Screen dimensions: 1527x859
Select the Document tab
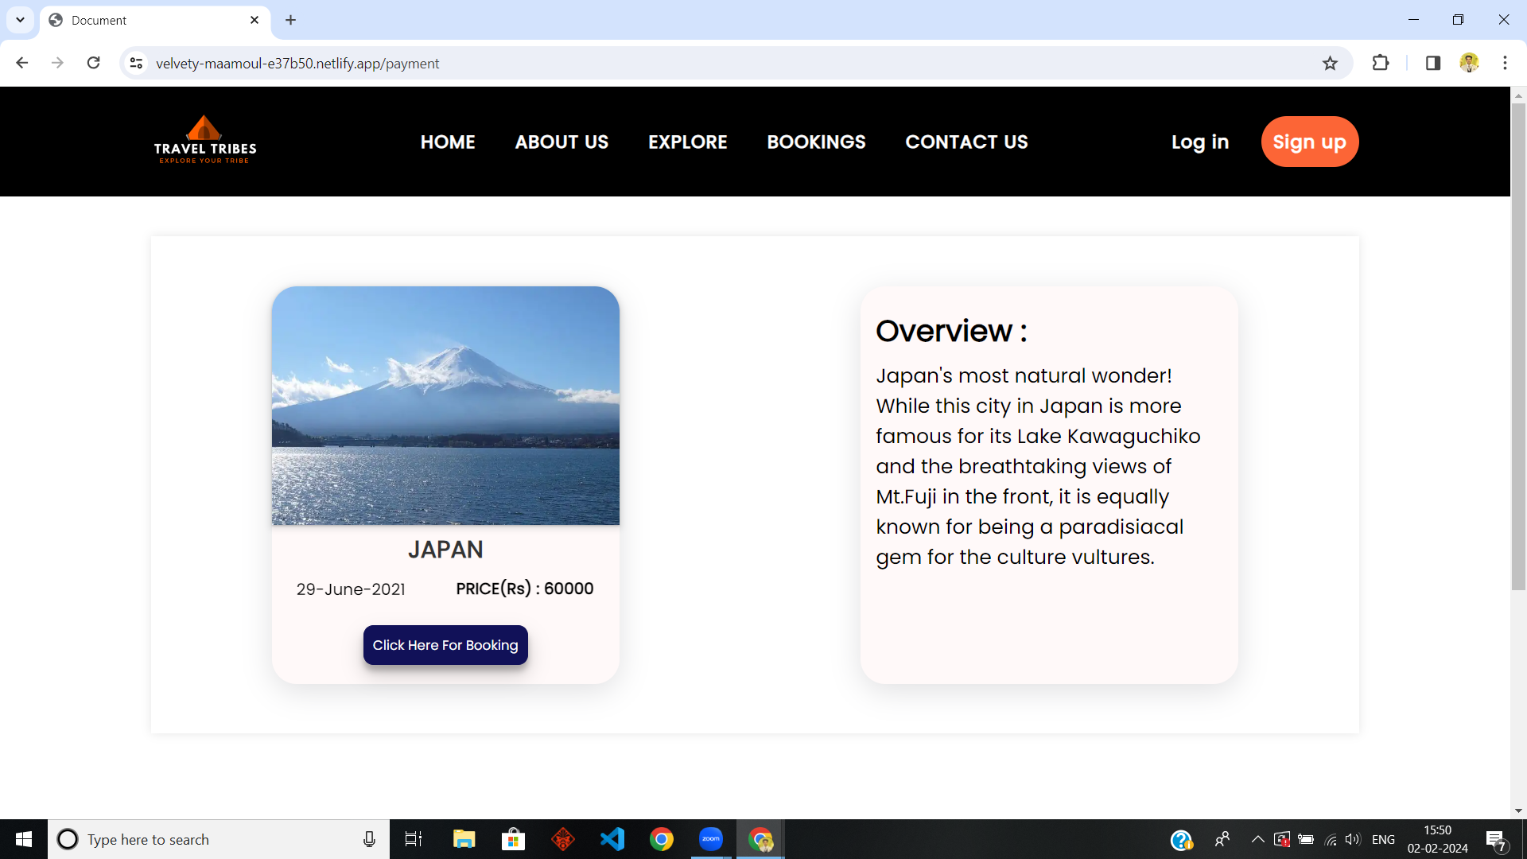click(155, 20)
